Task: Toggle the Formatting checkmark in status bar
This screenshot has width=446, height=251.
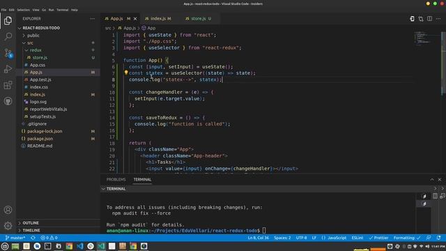Action: point(407,238)
